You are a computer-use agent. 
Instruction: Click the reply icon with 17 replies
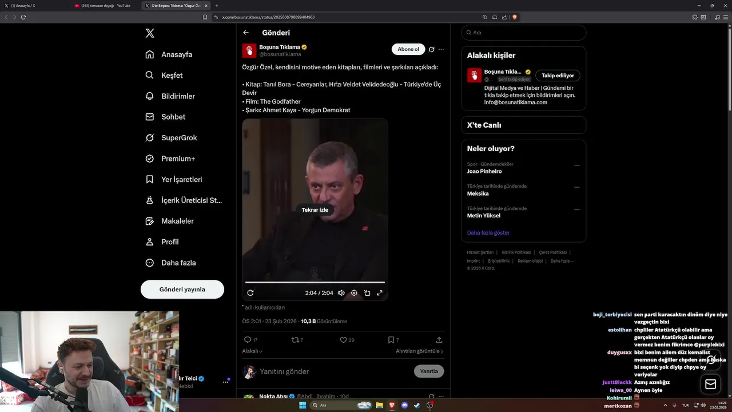(248, 340)
